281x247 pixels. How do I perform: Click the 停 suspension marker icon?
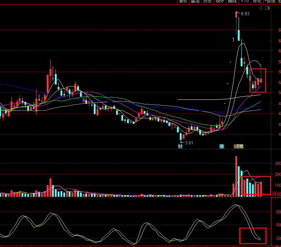click(x=222, y=146)
